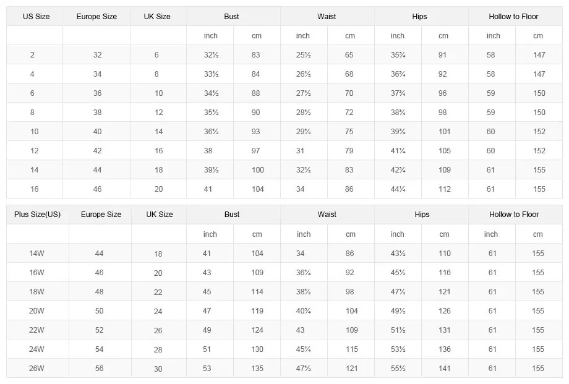Viewport: 569px width, 384px height.
Task: Select the waist value 65 cm
Action: [349, 55]
